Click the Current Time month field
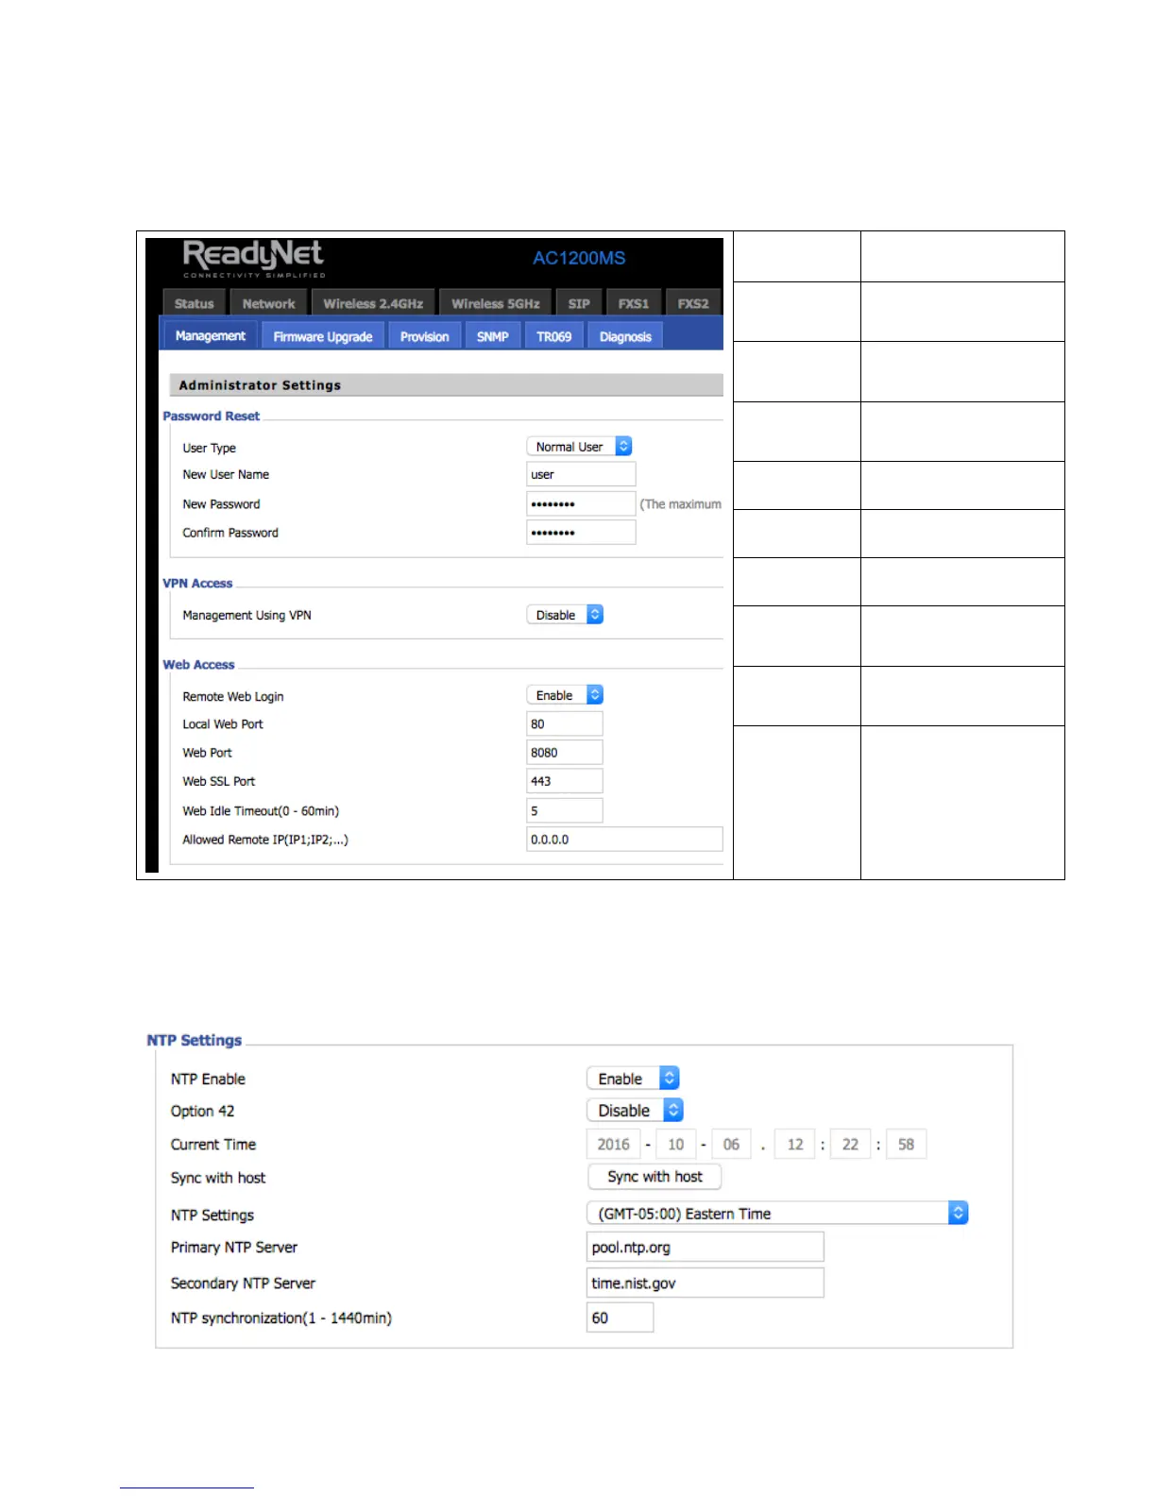Viewport: 1156px width, 1496px height. tap(676, 1144)
